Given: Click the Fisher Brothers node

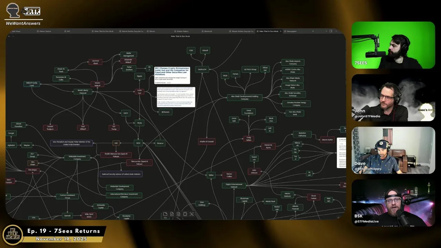Looking at the screenshot, I should click(129, 69).
